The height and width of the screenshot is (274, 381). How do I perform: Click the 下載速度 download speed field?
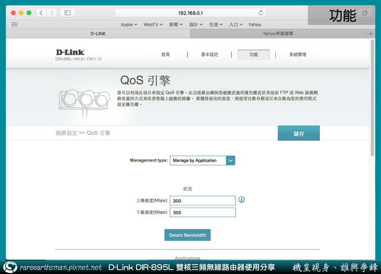coord(203,212)
